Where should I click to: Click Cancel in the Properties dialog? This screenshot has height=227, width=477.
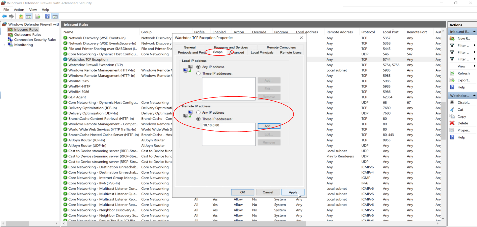point(268,192)
